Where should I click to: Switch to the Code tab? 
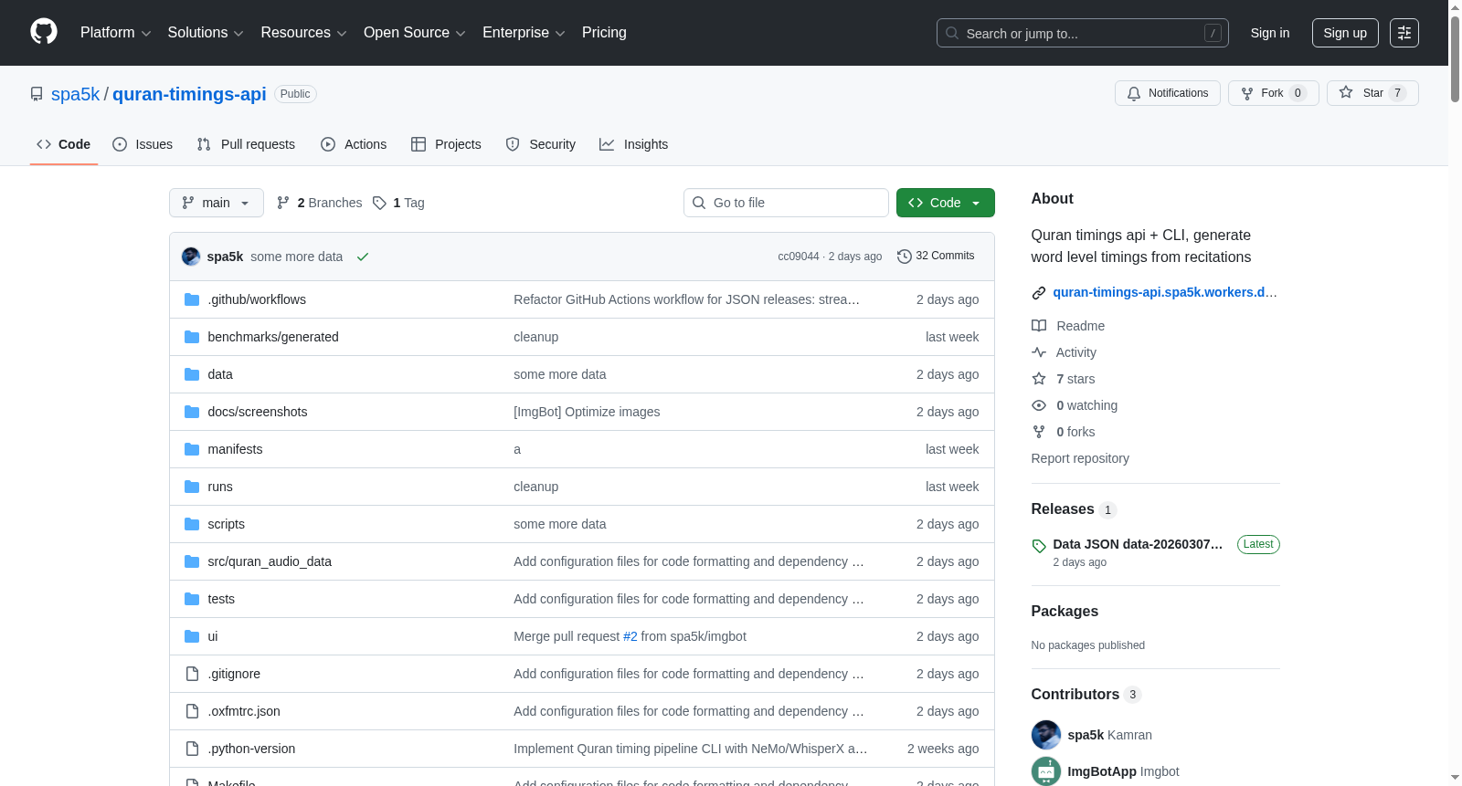pos(64,144)
